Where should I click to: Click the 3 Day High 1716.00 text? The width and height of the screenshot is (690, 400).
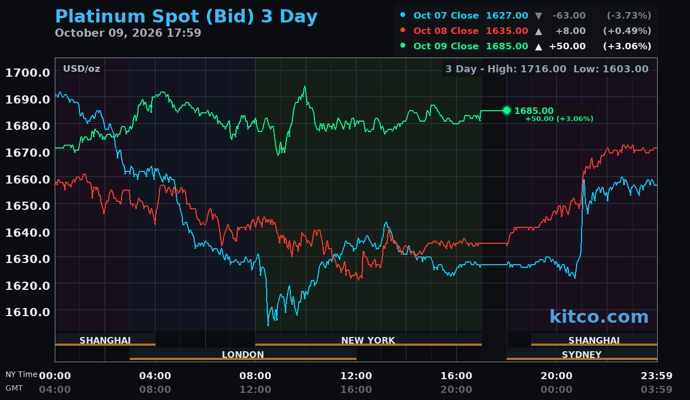505,69
